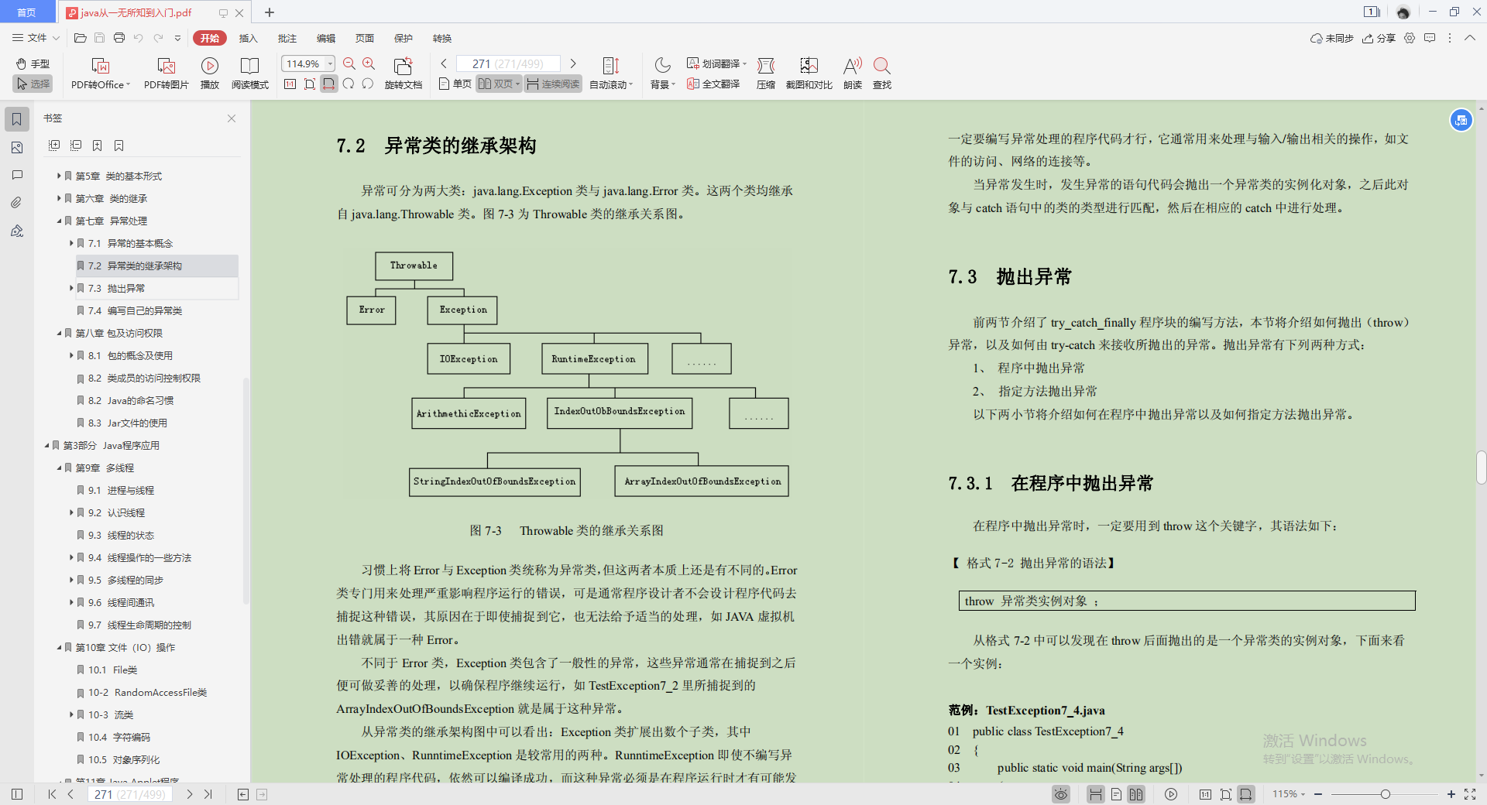Open the thumbnails panel in left sidebar

coord(17,147)
